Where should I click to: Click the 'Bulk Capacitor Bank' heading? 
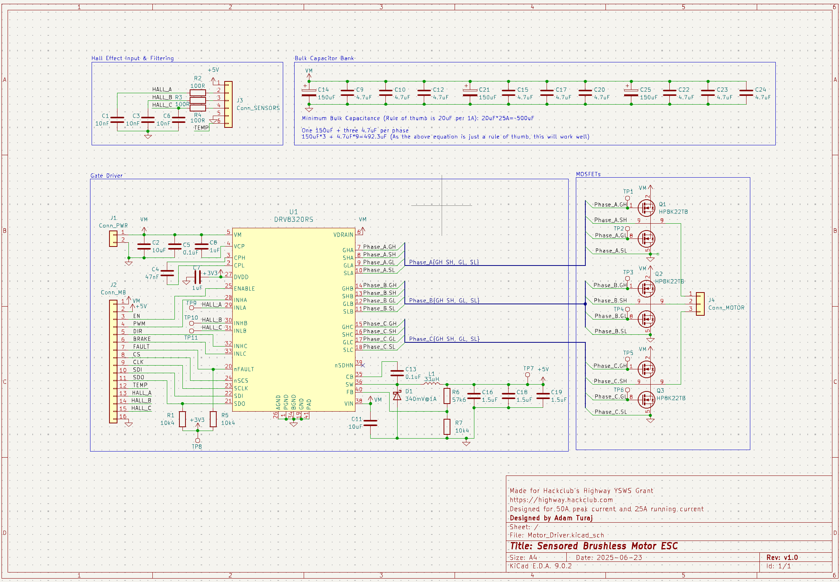click(x=324, y=58)
